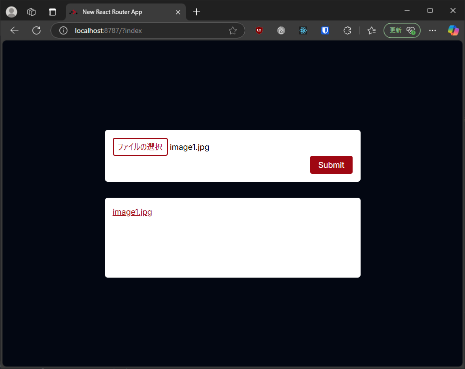Image resolution: width=465 pixels, height=369 pixels.
Task: Open Bitwarden extension shield icon
Action: (x=325, y=30)
